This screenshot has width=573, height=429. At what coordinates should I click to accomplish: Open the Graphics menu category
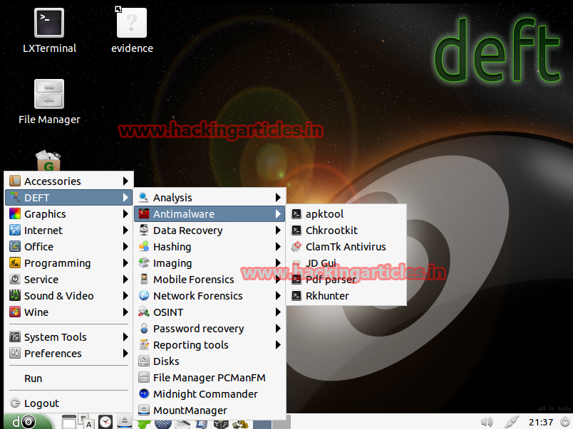point(68,213)
